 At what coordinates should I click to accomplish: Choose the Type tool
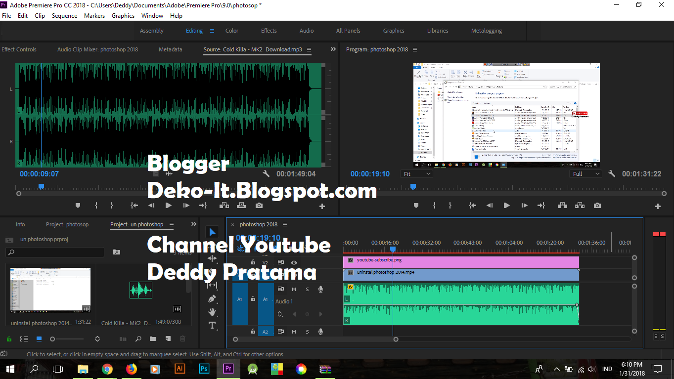pyautogui.click(x=212, y=325)
